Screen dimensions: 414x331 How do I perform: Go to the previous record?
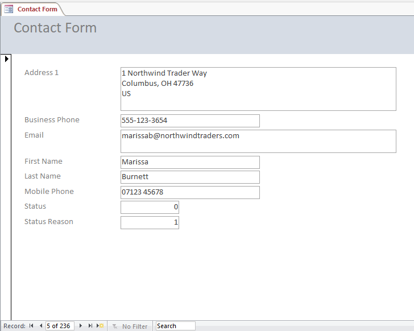point(41,326)
